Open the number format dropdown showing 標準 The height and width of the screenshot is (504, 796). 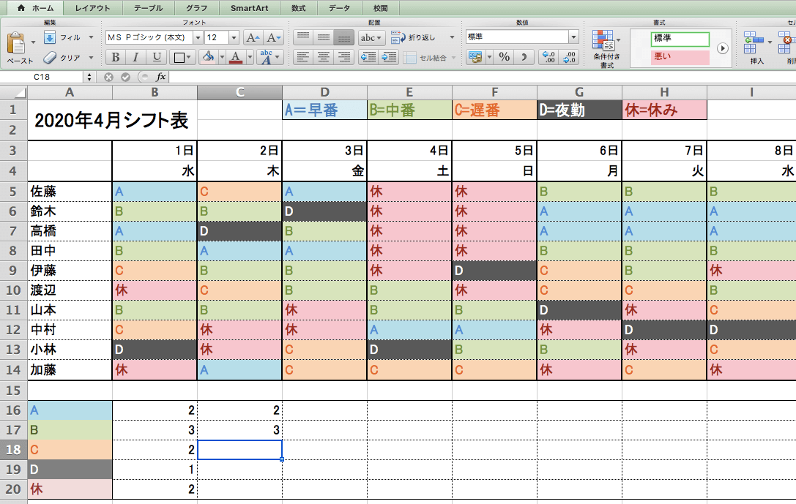click(x=573, y=37)
